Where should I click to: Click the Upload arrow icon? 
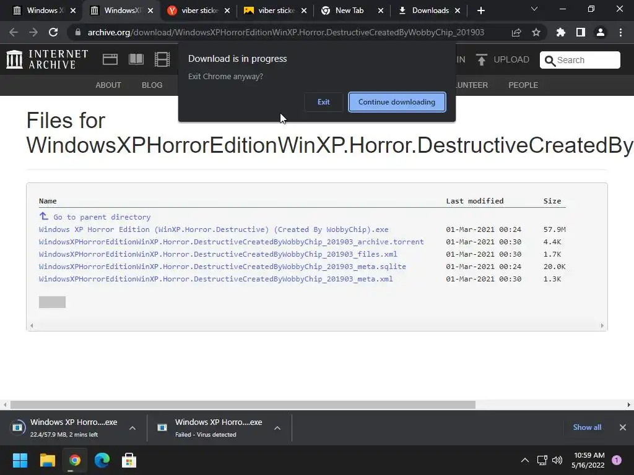coord(481,60)
